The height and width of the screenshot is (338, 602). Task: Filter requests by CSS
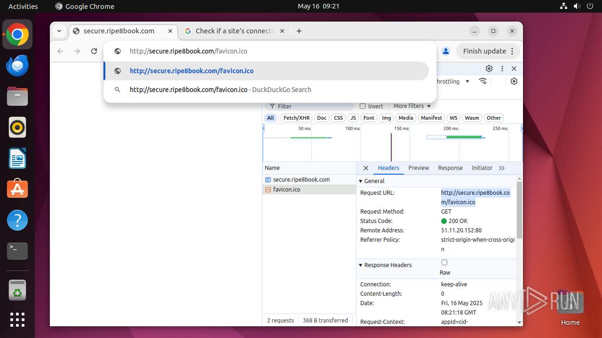[339, 118]
